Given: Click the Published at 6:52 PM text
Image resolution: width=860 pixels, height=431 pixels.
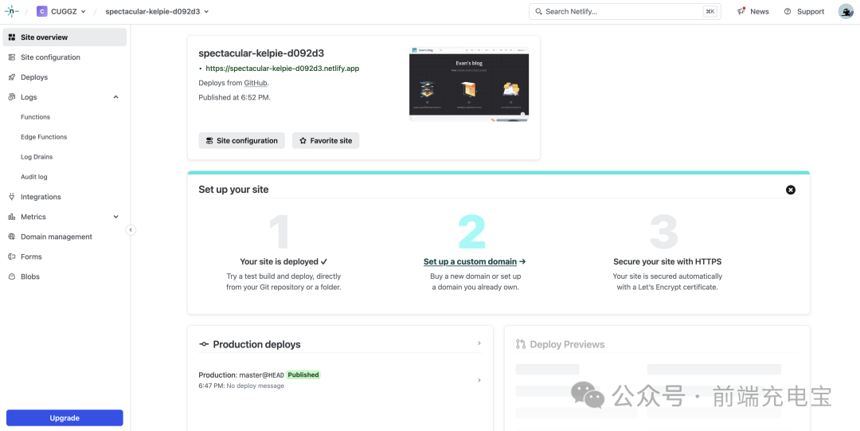Looking at the screenshot, I should (235, 97).
